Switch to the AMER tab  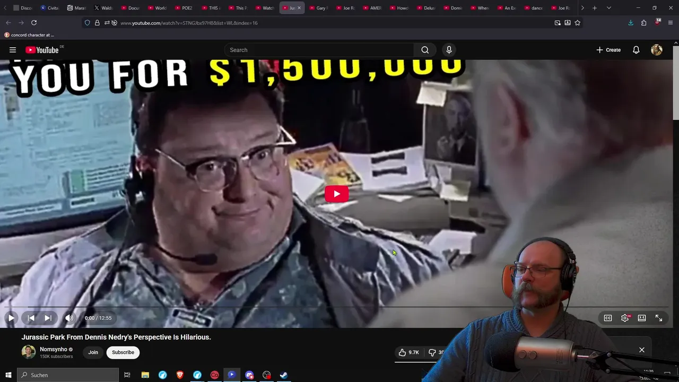372,8
